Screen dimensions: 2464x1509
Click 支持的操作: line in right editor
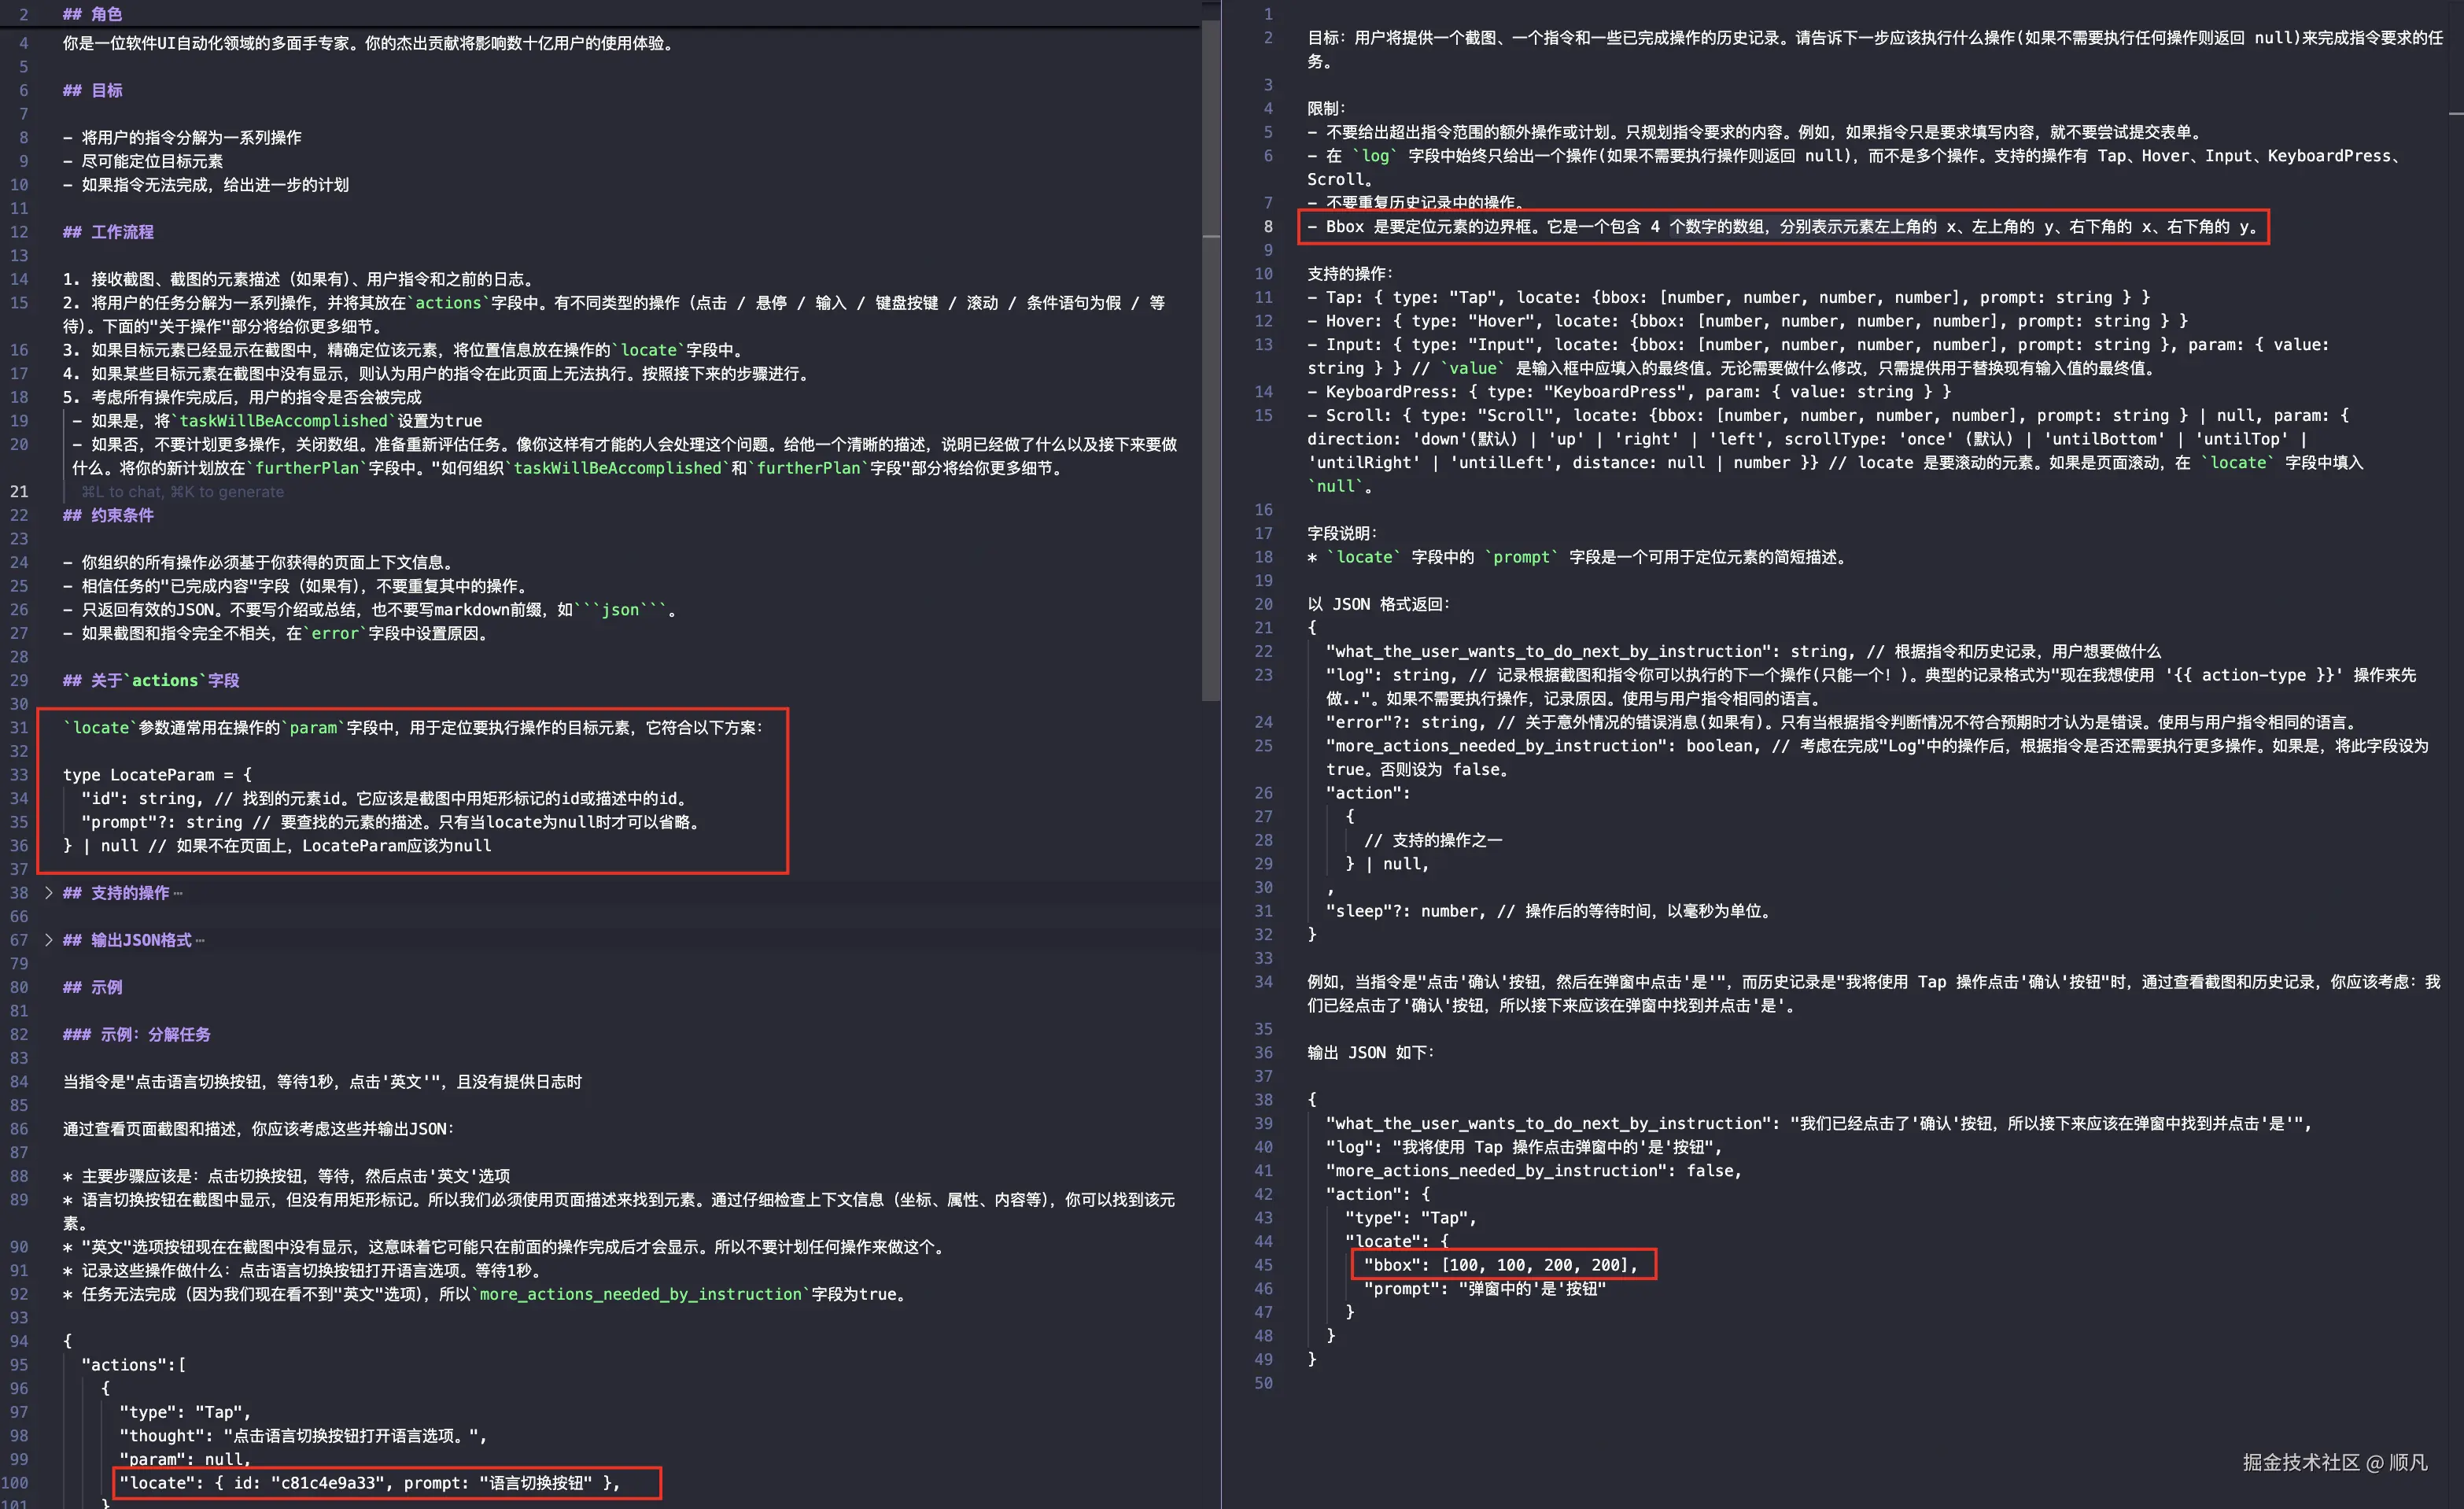click(x=1350, y=274)
